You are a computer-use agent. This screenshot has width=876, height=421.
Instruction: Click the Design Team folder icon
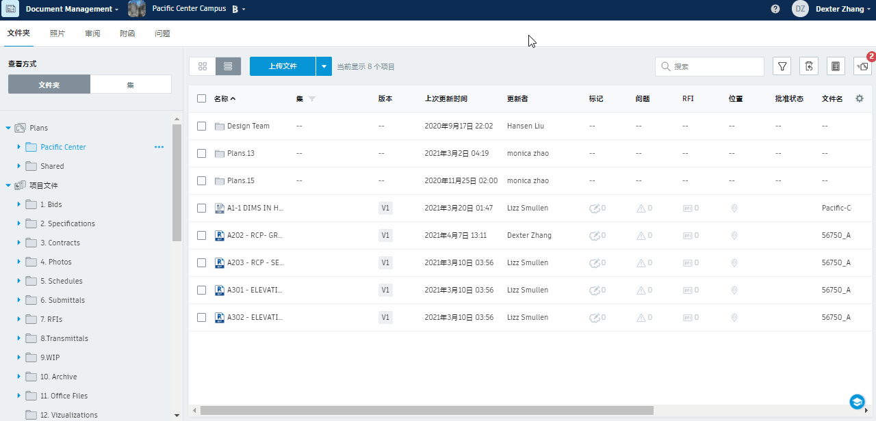click(x=220, y=126)
